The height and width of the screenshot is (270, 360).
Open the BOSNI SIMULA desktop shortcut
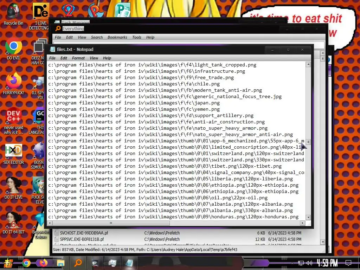38,156
